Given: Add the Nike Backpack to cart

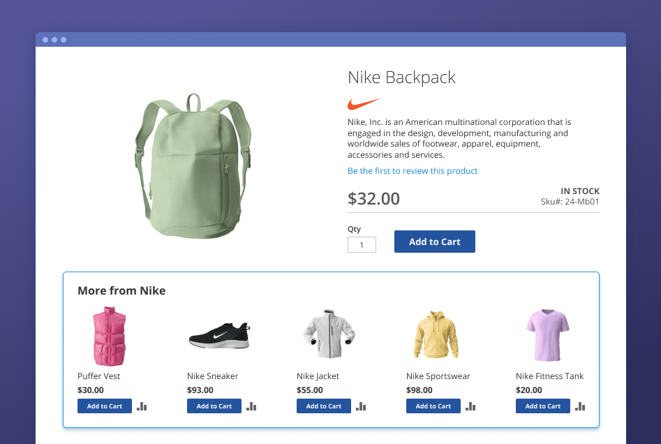Looking at the screenshot, I should click(434, 242).
